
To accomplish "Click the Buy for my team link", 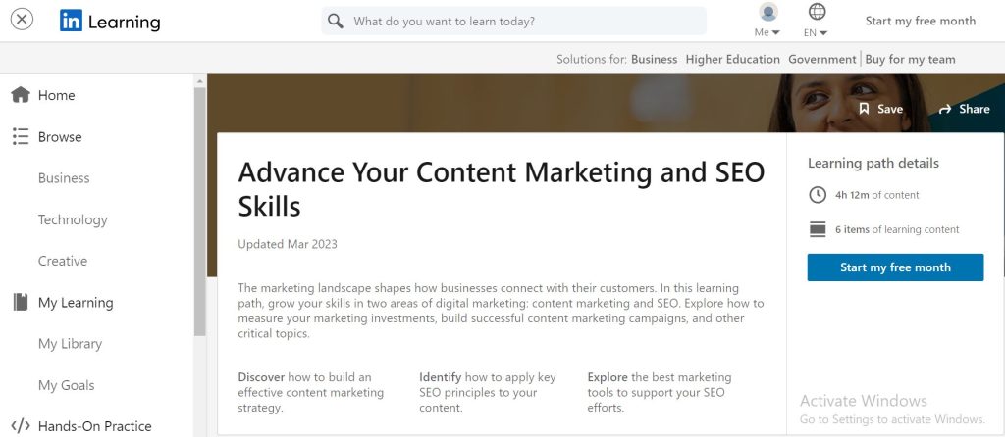I will click(909, 59).
